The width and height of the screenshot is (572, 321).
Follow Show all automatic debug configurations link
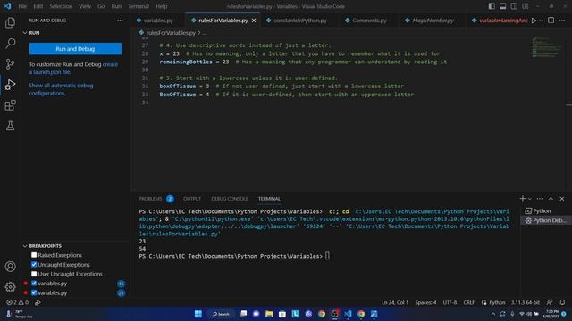coord(62,89)
